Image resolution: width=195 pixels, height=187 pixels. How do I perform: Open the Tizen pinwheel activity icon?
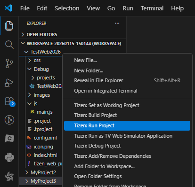(x=9, y=176)
